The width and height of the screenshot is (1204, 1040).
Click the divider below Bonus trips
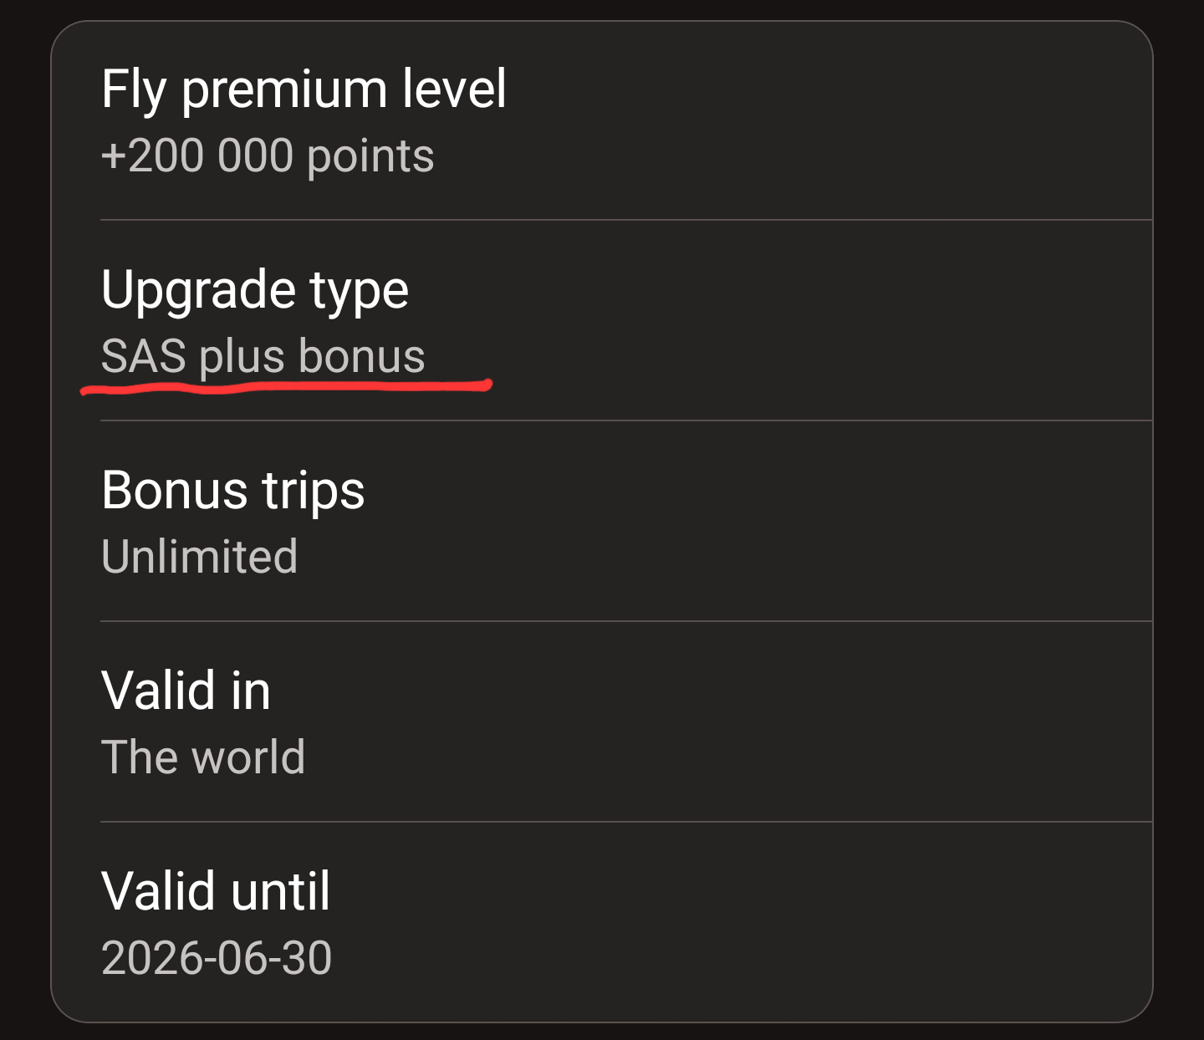pyautogui.click(x=625, y=621)
